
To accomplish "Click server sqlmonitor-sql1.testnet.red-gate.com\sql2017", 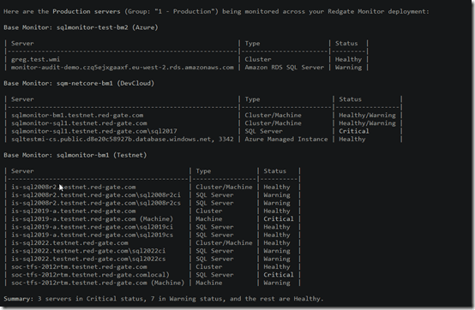I will (94, 131).
